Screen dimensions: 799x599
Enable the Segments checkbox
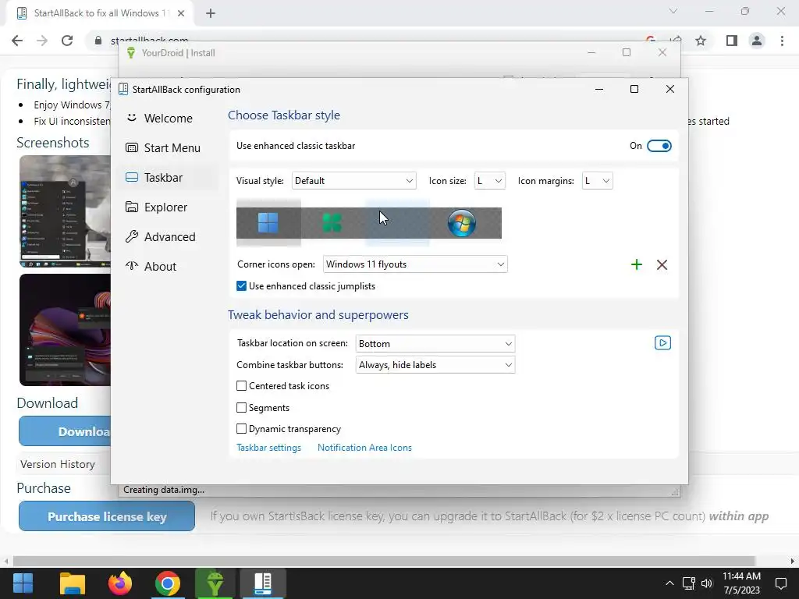(242, 407)
